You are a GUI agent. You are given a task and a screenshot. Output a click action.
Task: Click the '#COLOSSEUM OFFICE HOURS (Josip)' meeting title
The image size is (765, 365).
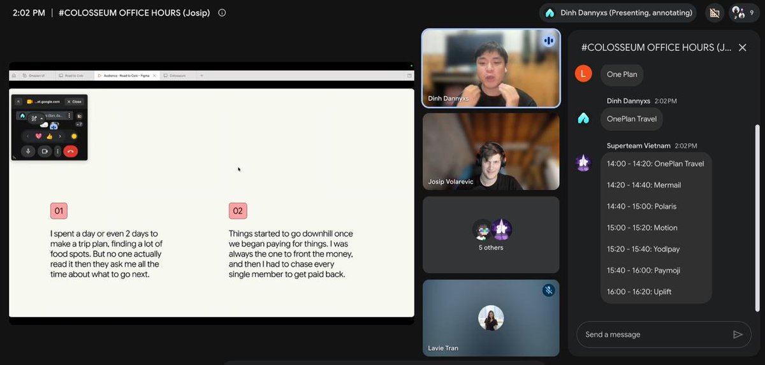coord(135,13)
